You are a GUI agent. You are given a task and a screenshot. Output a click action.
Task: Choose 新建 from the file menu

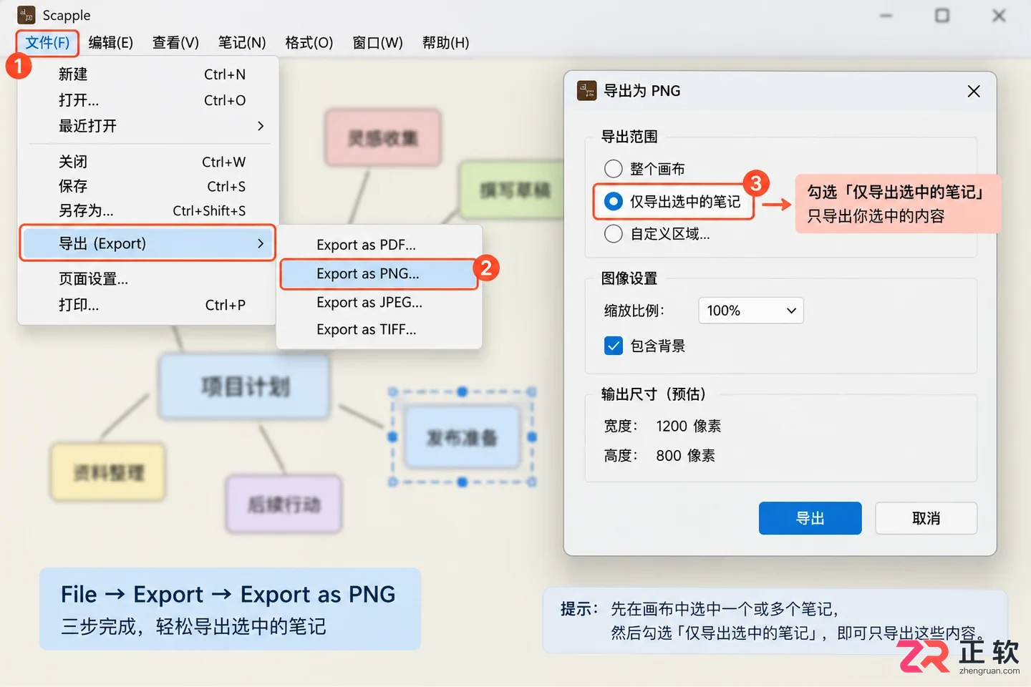coord(148,74)
